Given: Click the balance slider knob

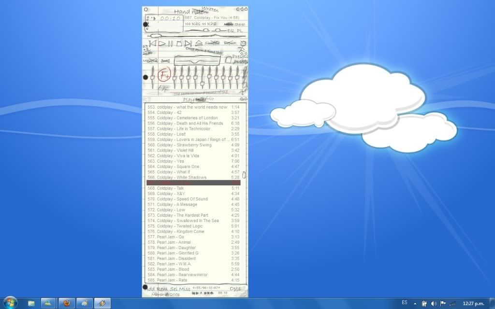Looking at the screenshot, I should point(218,30).
